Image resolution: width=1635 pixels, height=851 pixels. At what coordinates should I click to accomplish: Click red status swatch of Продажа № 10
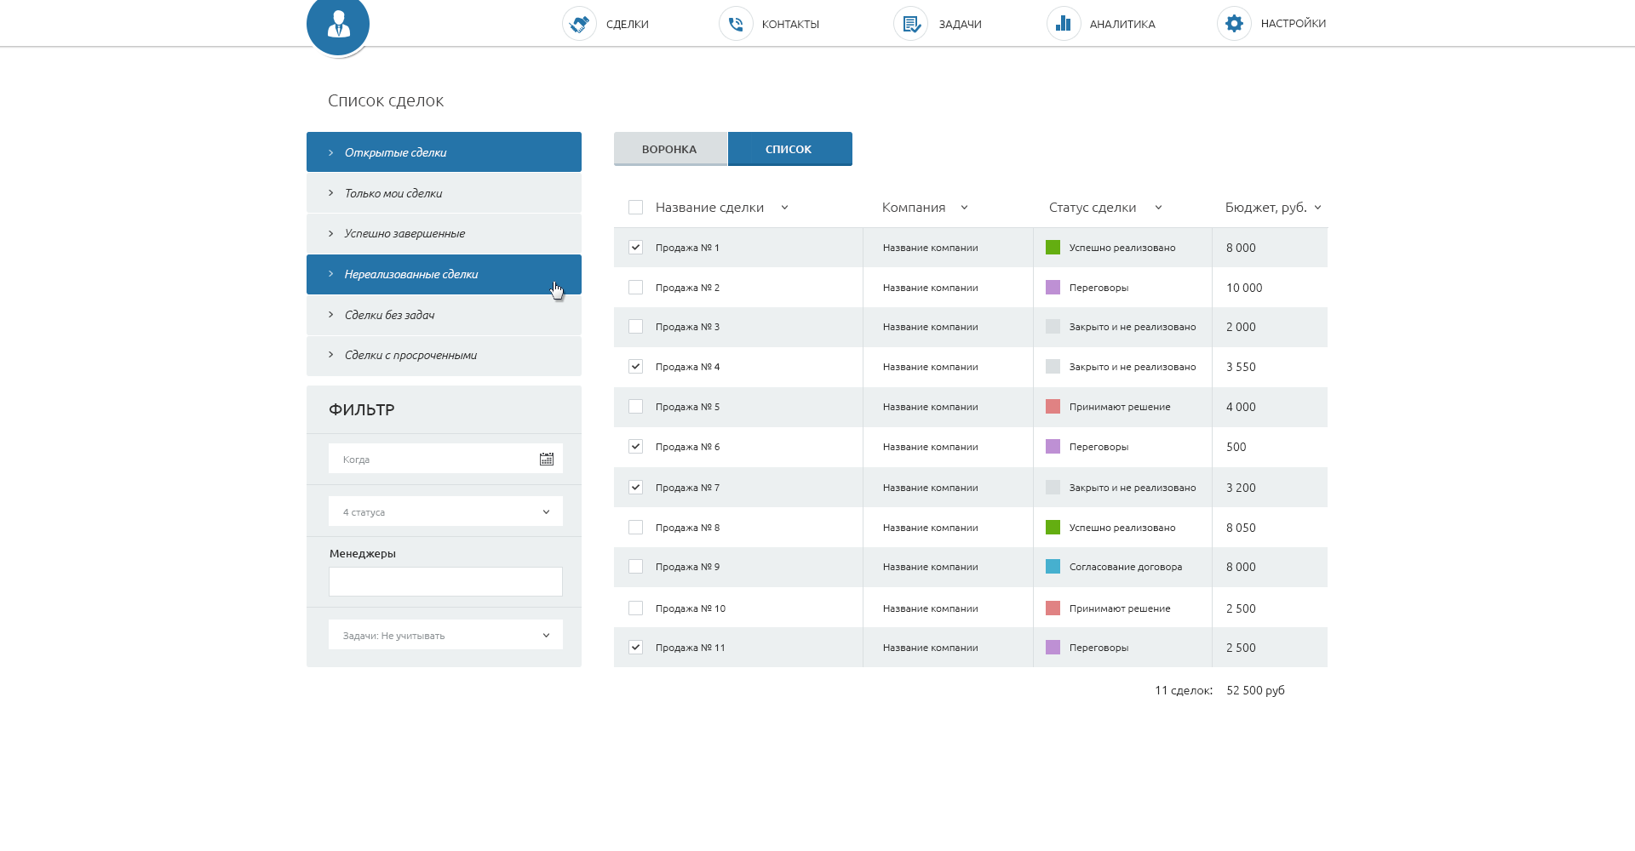pos(1053,608)
